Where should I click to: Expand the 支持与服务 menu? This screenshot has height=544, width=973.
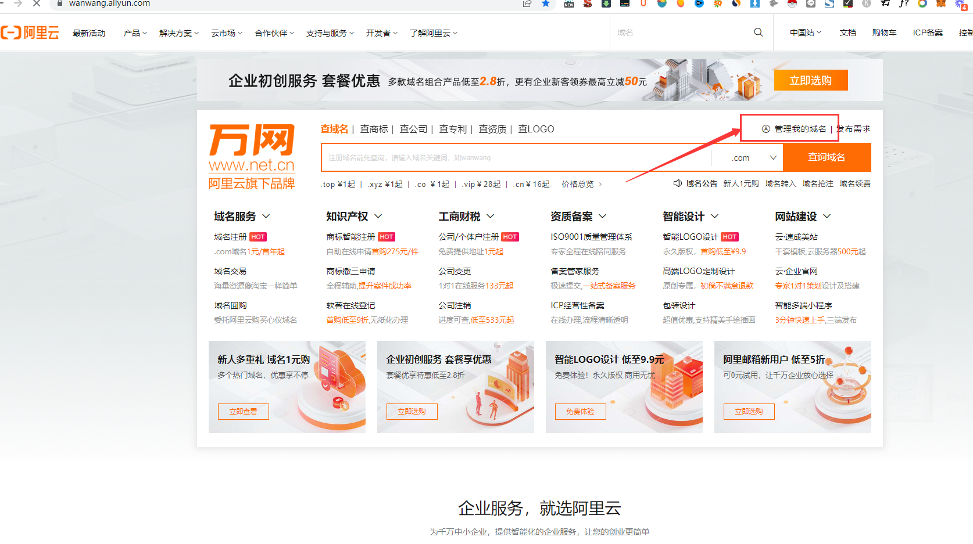[330, 33]
